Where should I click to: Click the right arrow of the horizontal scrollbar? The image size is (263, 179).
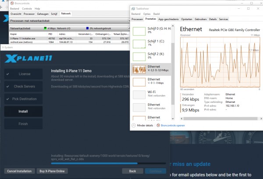pos(261,119)
